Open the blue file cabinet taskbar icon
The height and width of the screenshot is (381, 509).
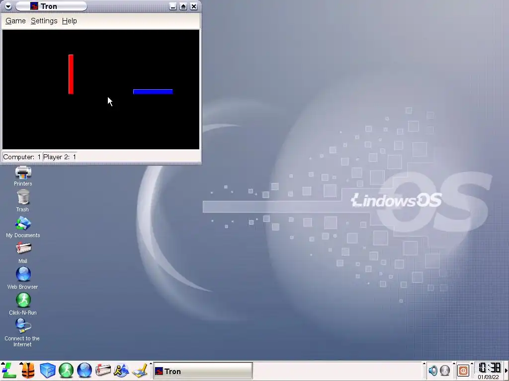(x=47, y=370)
